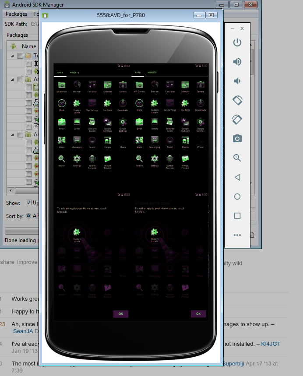Screen dimensions: 303x376
Task: Open Maps in the left app grid
Action: pos(62,142)
